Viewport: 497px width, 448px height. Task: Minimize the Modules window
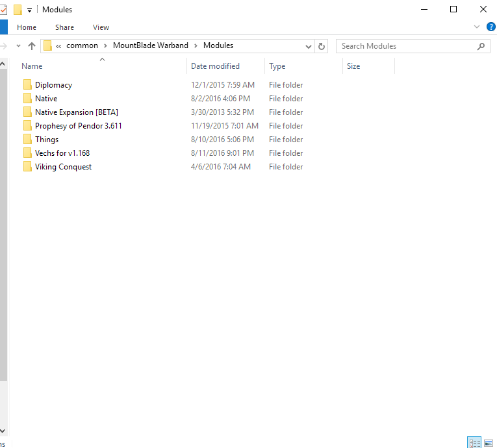pyautogui.click(x=424, y=9)
